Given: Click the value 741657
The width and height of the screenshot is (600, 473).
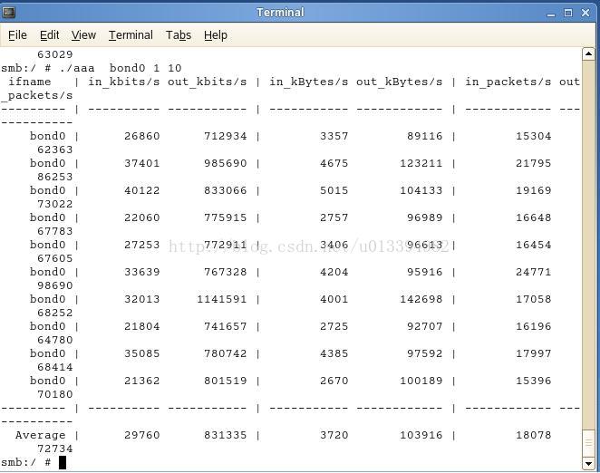Looking at the screenshot, I should click(225, 326).
